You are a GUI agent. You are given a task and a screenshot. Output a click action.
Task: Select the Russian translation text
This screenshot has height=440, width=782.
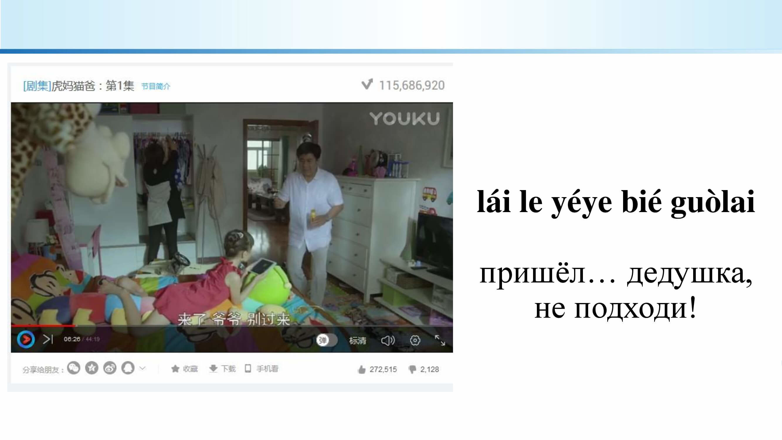click(616, 291)
